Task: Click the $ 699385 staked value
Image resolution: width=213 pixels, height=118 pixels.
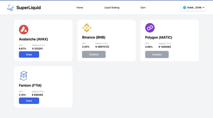Action: coord(37,95)
